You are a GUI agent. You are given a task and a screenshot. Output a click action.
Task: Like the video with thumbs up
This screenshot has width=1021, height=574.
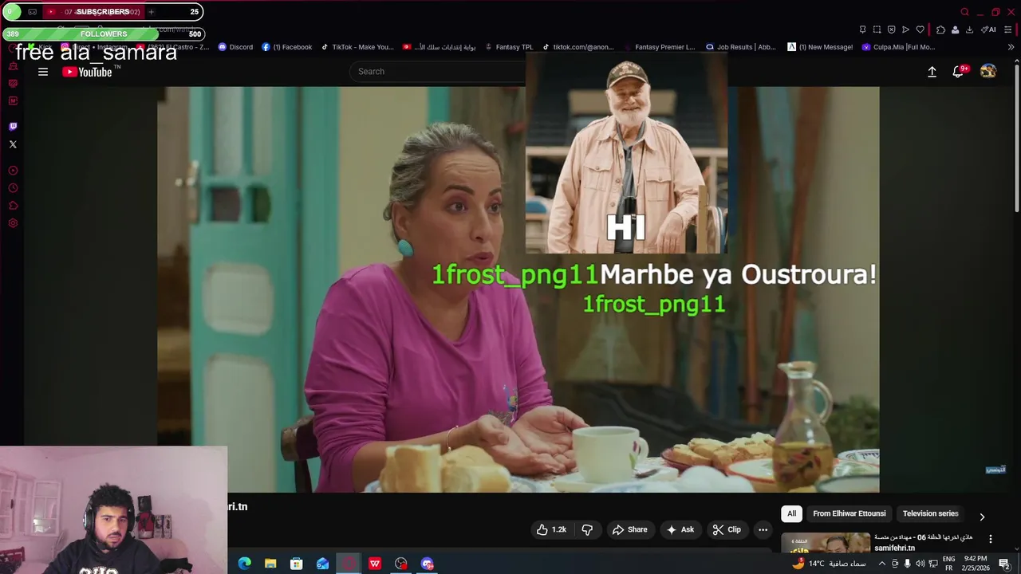pos(551,529)
